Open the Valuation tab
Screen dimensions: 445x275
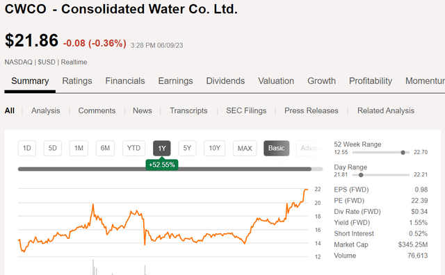point(276,81)
